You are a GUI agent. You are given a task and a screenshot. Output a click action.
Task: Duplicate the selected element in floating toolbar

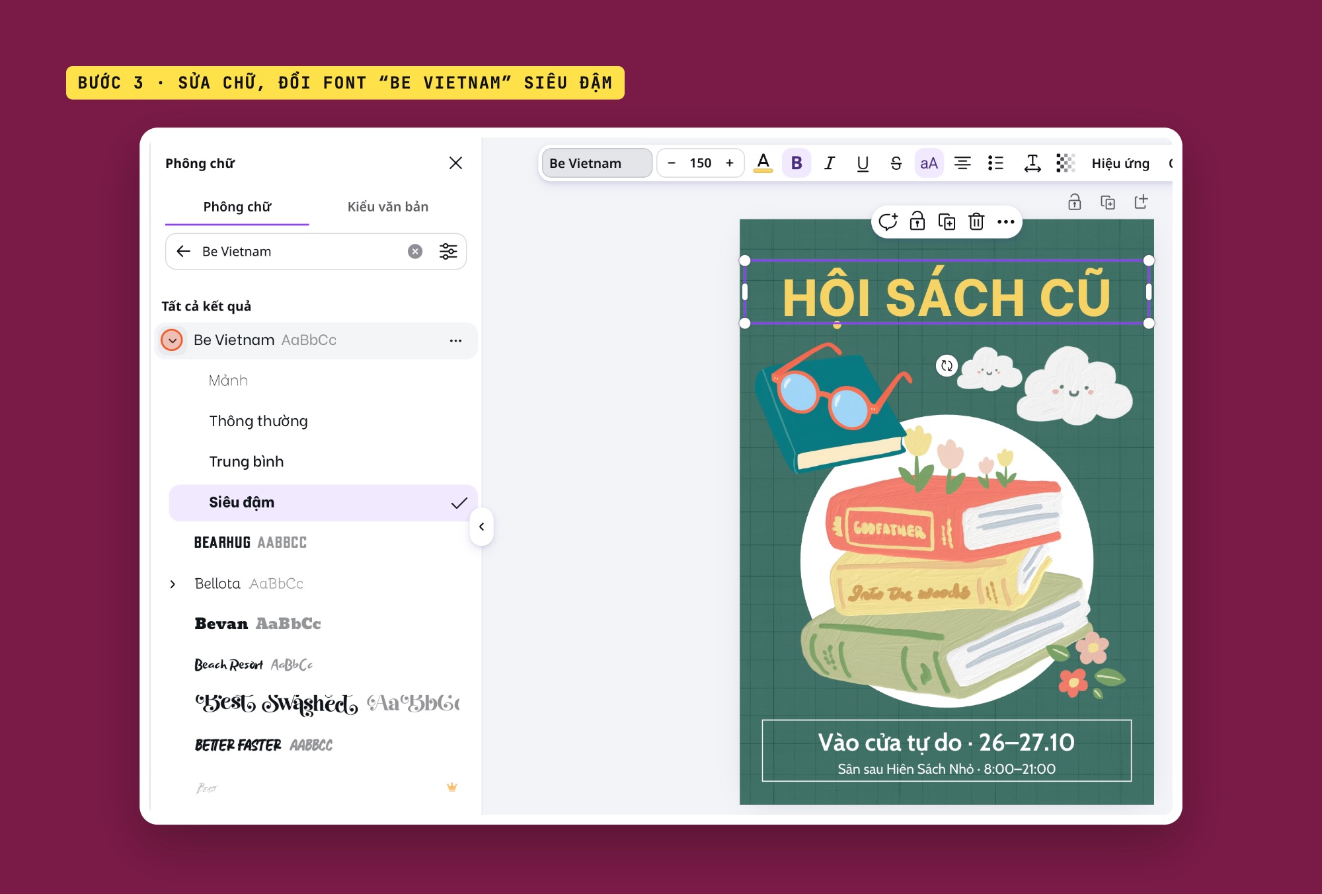[x=947, y=222]
